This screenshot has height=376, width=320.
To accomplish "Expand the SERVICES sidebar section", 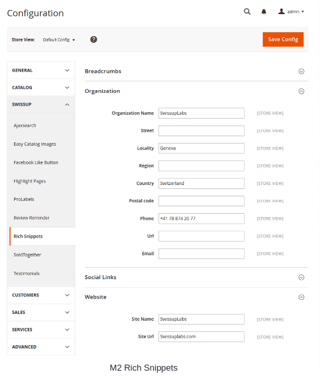I will pyautogui.click(x=41, y=329).
